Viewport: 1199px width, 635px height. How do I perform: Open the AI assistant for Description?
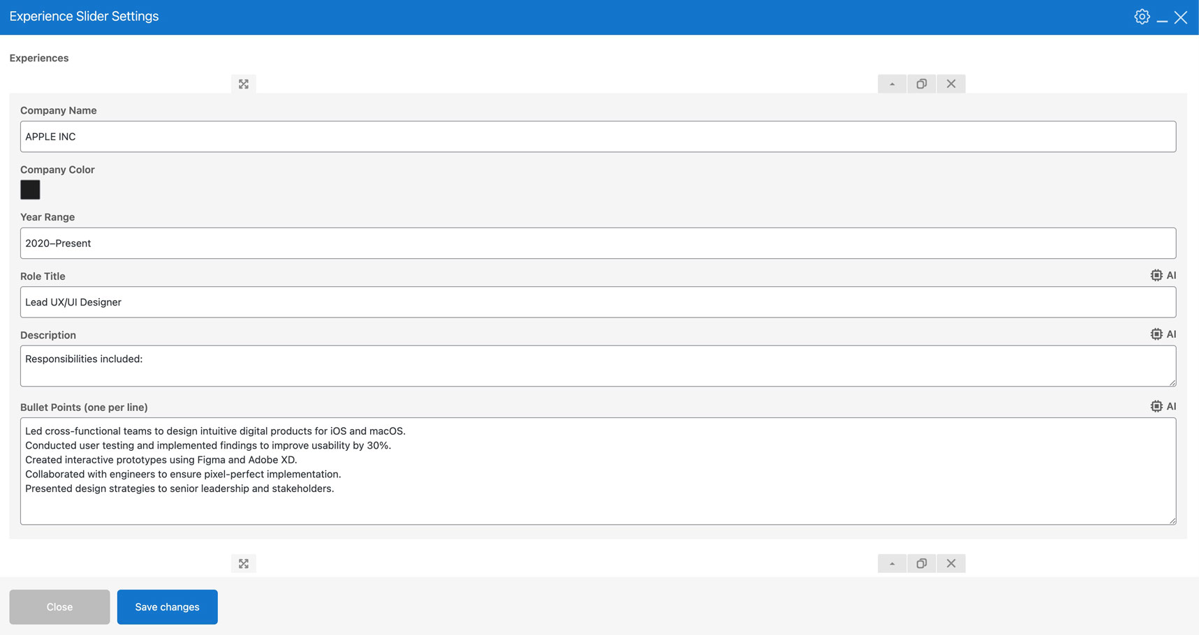(1163, 334)
